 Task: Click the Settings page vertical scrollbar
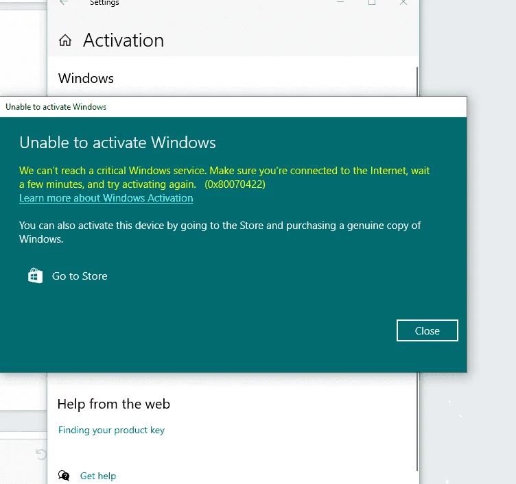pyautogui.click(x=417, y=269)
